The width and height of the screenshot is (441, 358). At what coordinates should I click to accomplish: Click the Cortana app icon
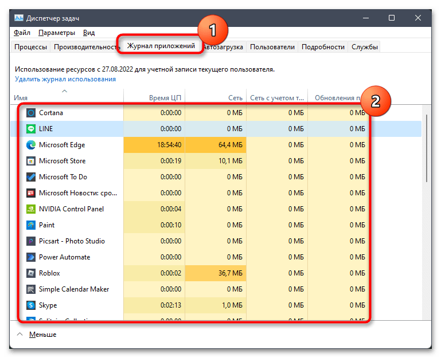(31, 113)
